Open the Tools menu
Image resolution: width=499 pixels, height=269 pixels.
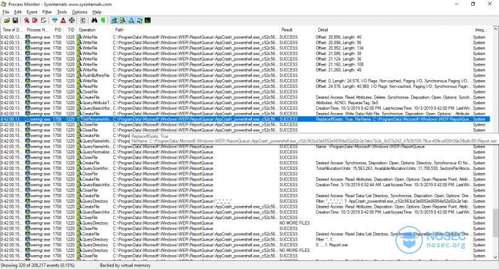tap(62, 12)
